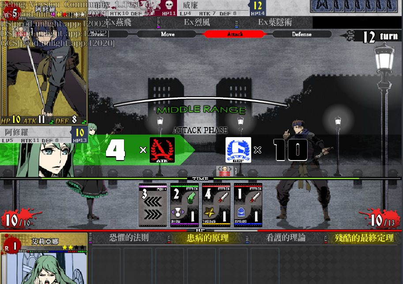Choose the MOV+ 3 arrow card
This screenshot has height=284, width=403.
[x=153, y=205]
